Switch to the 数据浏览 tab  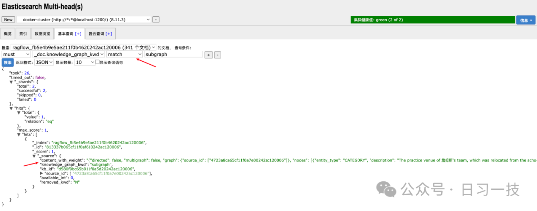(x=42, y=34)
